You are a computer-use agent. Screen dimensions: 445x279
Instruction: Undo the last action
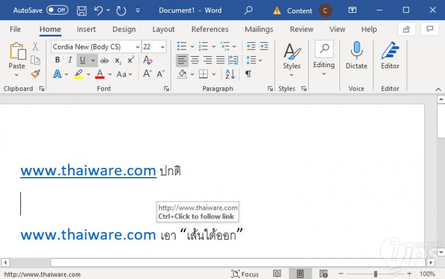(98, 10)
